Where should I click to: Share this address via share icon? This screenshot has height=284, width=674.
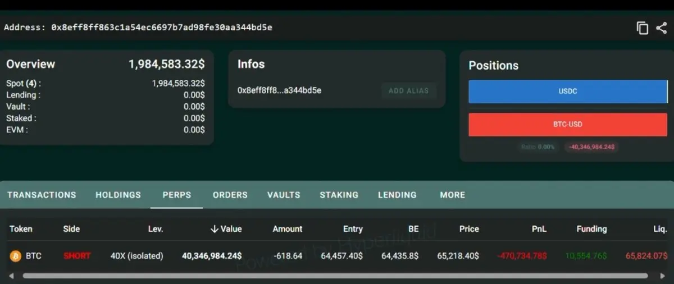[x=661, y=28]
